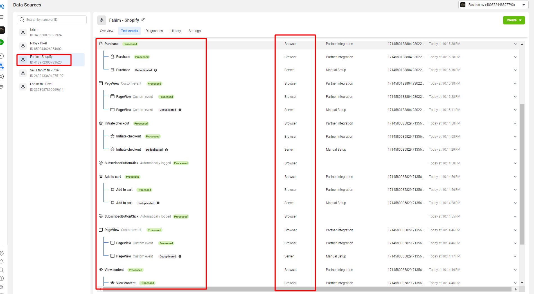This screenshot has height=294, width=534.
Task: Click the pencil icon to rename Fahim - Shopify
Action: (143, 20)
